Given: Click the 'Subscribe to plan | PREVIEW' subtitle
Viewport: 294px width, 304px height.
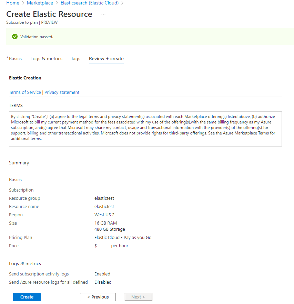Looking at the screenshot, I should pos(32,22).
